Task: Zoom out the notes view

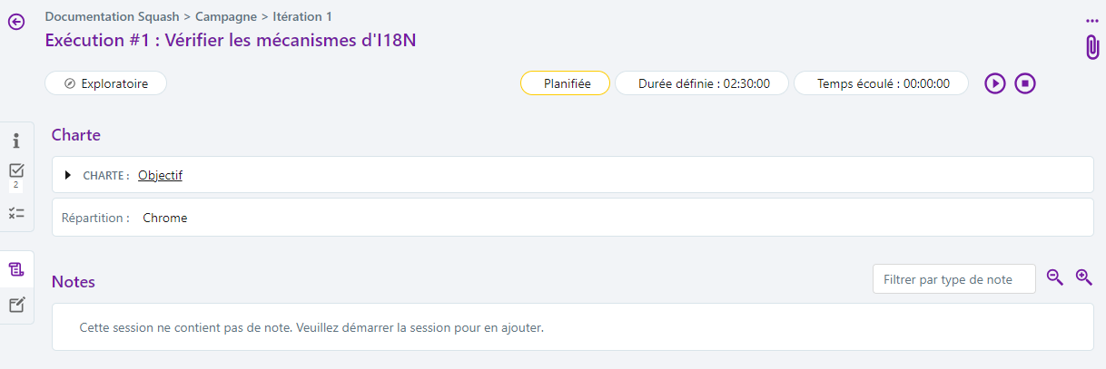Action: [x=1054, y=277]
